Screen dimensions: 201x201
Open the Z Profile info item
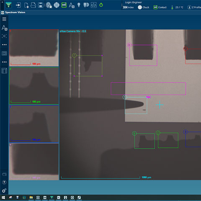tap(194, 7)
